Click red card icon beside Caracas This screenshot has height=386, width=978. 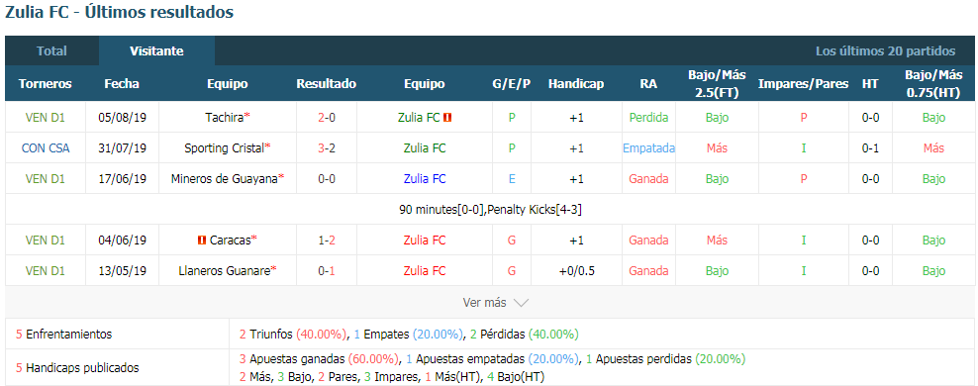[x=202, y=241]
